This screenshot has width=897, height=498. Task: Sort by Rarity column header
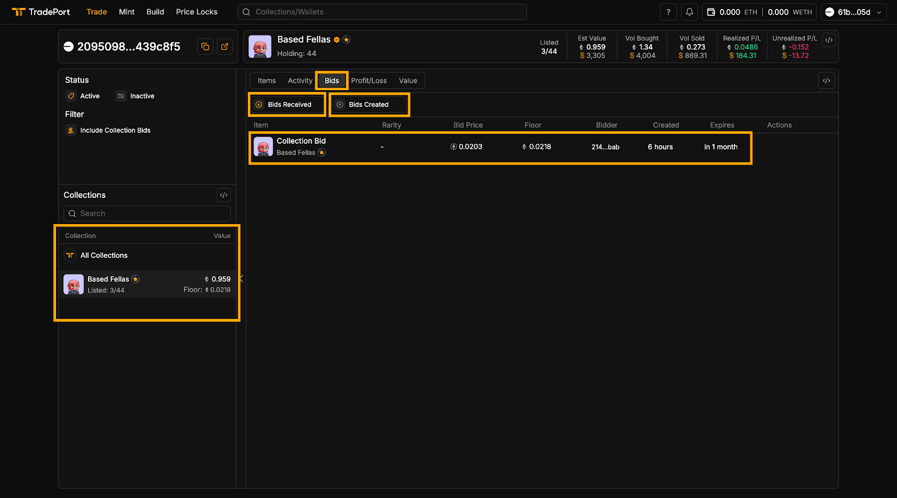point(391,125)
